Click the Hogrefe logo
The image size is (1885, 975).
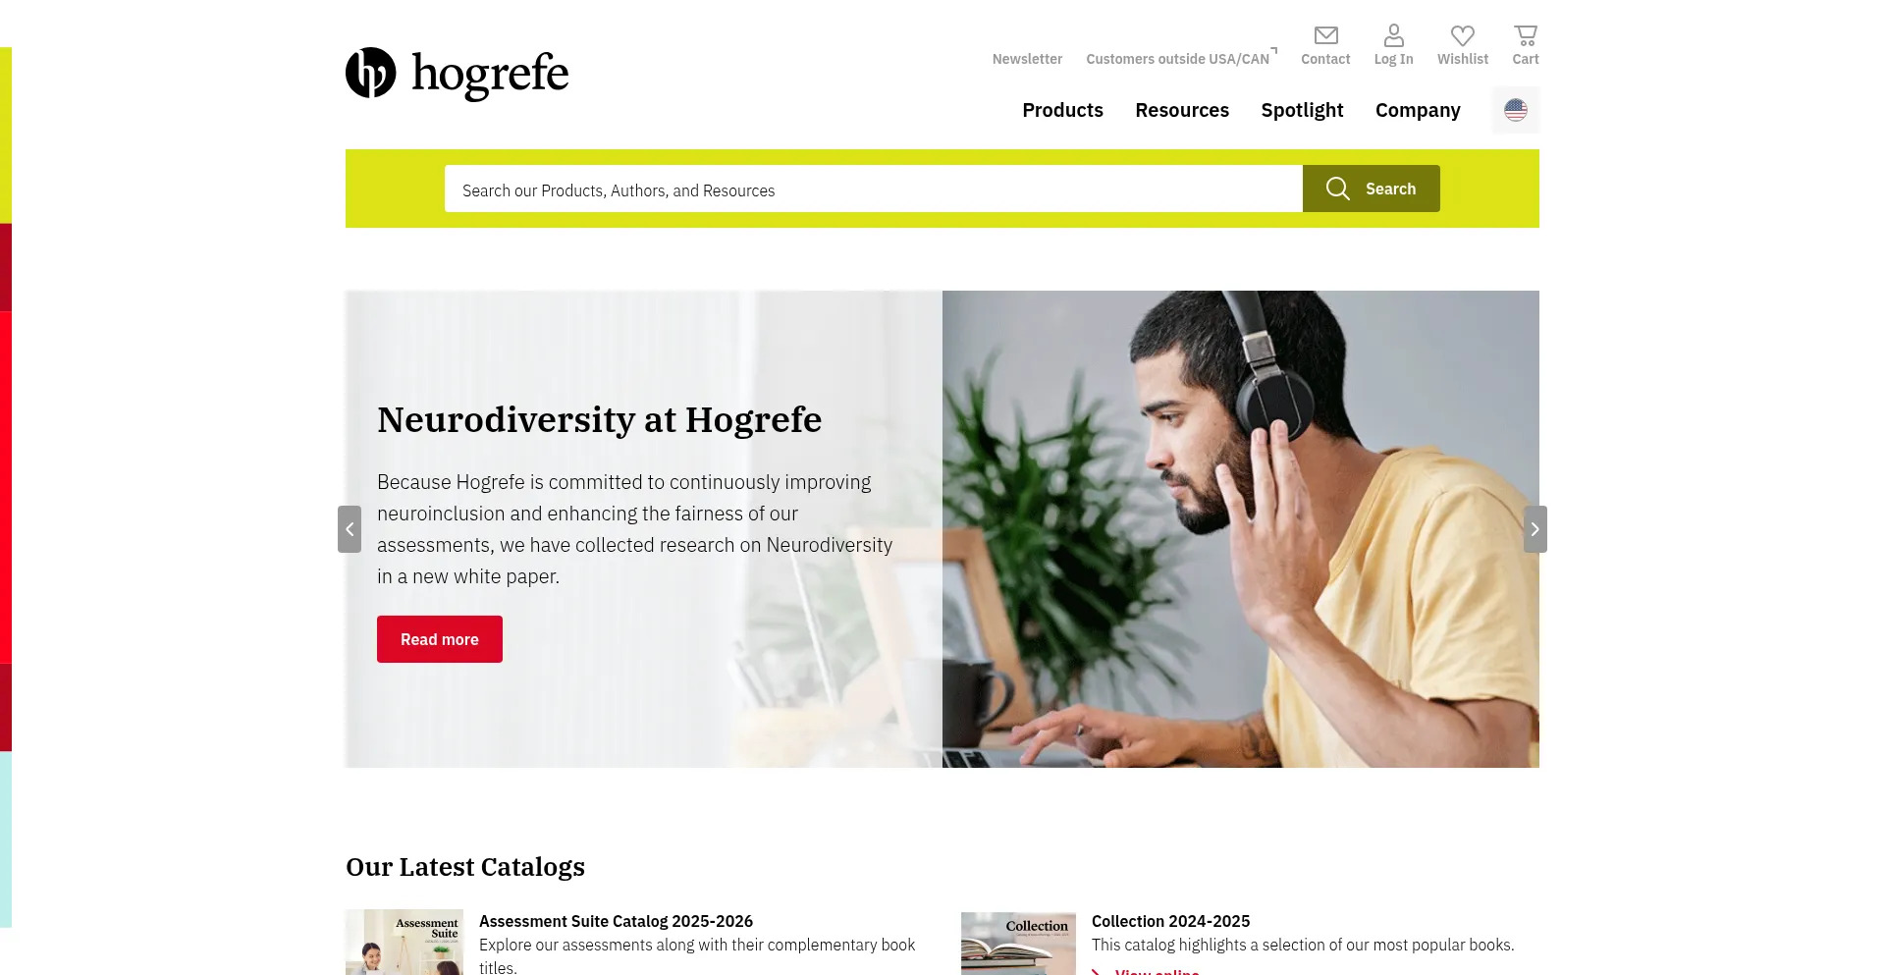(x=457, y=74)
